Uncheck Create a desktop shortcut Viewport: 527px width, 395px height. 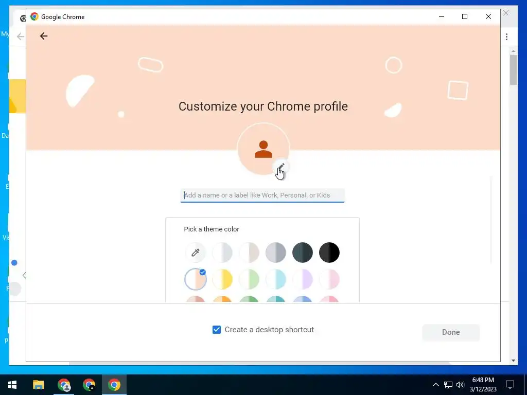217,330
